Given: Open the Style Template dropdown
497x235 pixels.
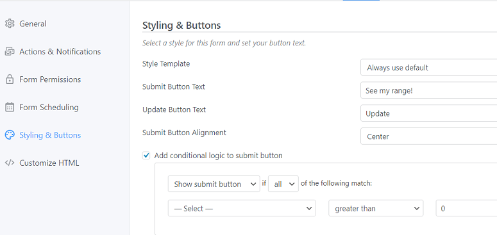Looking at the screenshot, I should (428, 67).
